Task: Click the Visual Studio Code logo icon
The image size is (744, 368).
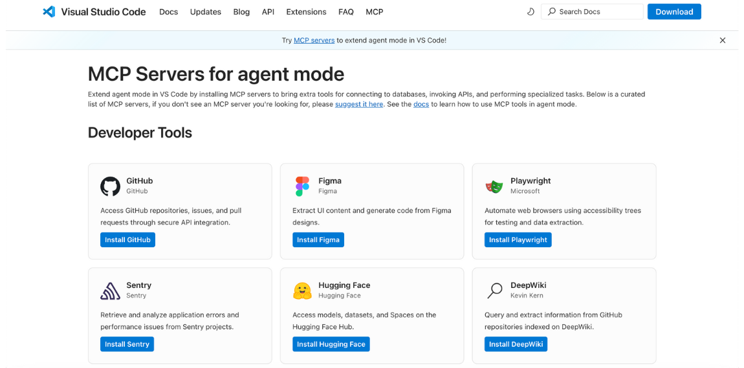Action: tap(49, 12)
